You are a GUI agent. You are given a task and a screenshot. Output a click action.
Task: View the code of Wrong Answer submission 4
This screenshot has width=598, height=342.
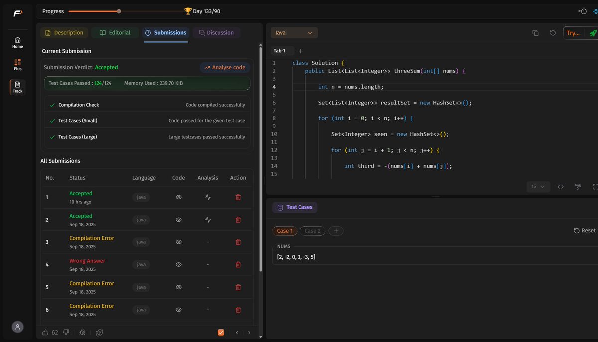click(x=178, y=265)
